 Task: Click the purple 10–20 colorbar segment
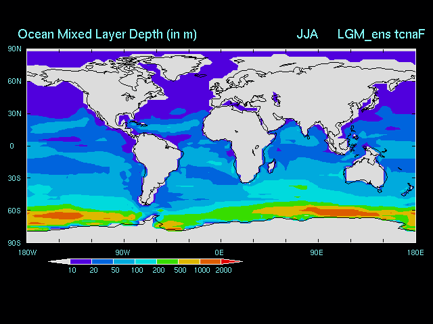tap(81, 261)
